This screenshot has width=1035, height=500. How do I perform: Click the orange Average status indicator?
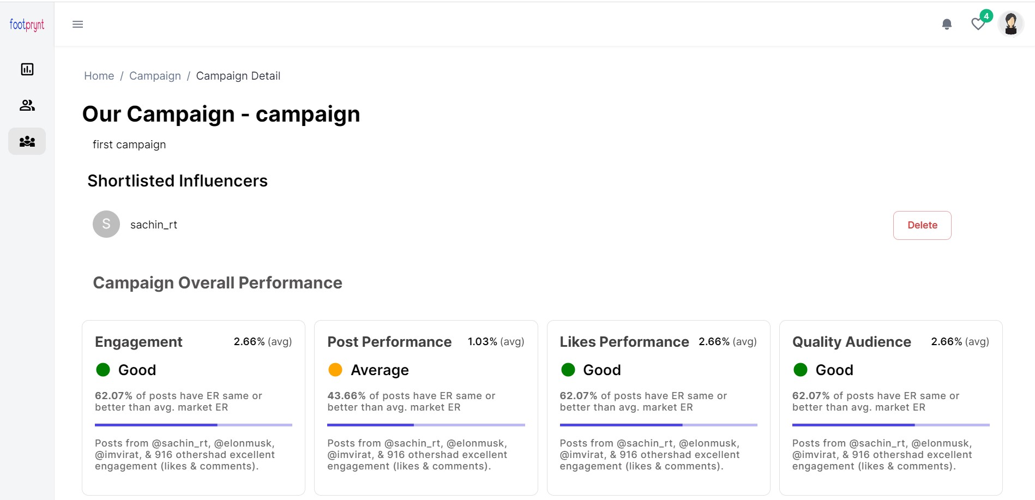click(335, 370)
